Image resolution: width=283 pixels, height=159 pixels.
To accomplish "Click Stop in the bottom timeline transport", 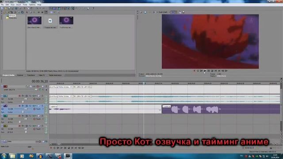I will click(x=69, y=148).
